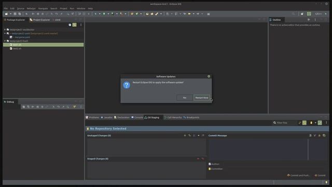
Task: Open the Run button dropdown arrow
Action: pyautogui.click(x=108, y=14)
